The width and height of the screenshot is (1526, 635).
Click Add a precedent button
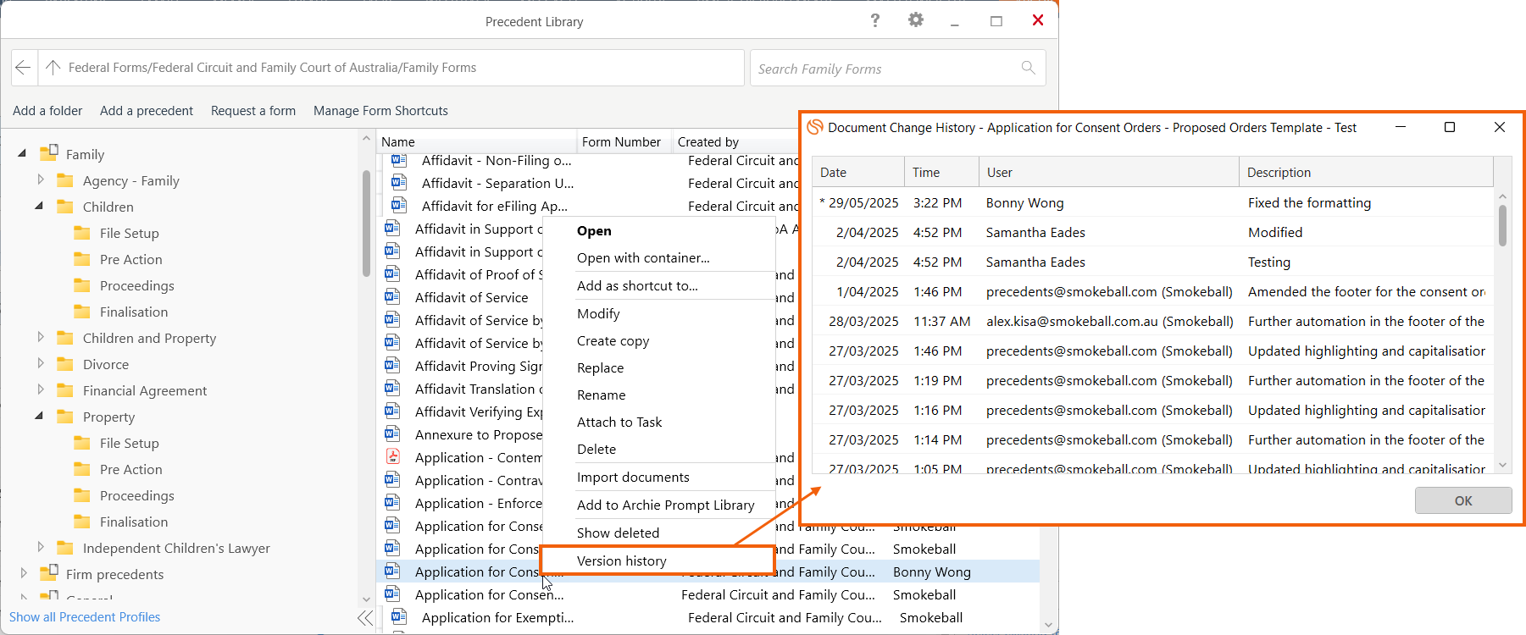pos(147,111)
